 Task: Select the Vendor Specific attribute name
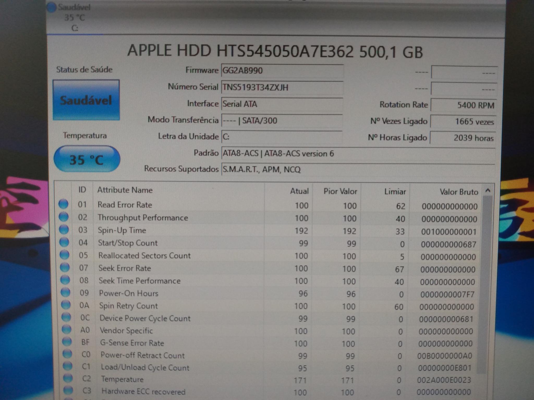coord(126,331)
